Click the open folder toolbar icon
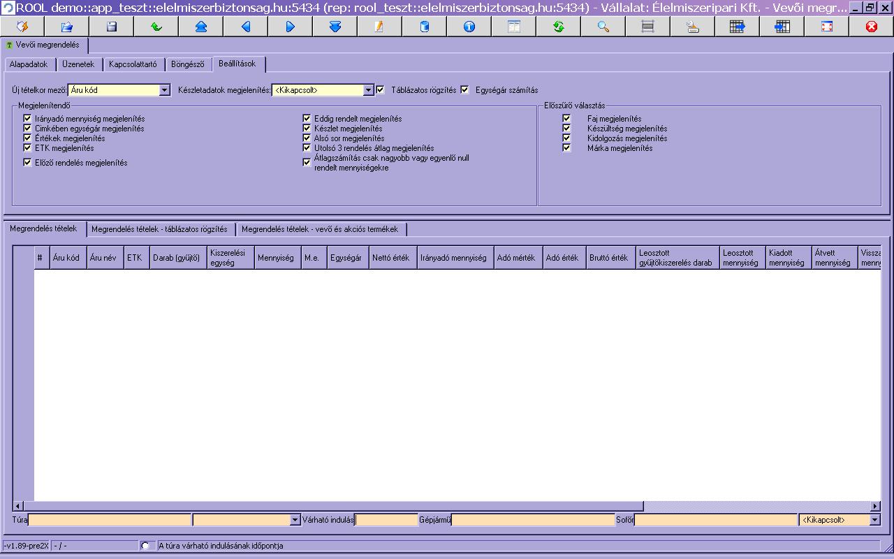894x559 pixels. 67,27
